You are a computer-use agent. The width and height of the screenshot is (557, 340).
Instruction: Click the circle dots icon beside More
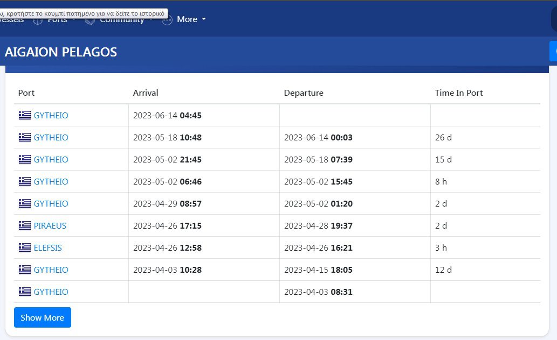167,20
